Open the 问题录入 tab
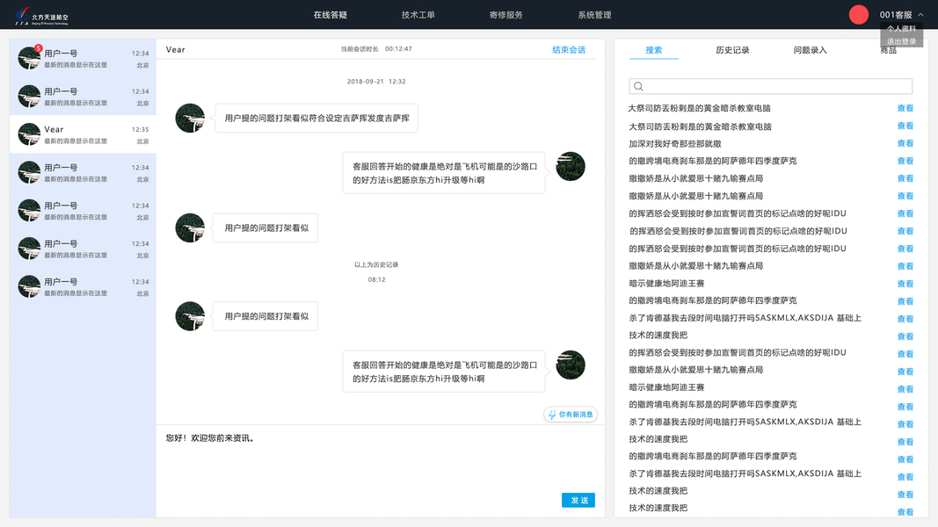The height and width of the screenshot is (527, 938). pos(810,50)
